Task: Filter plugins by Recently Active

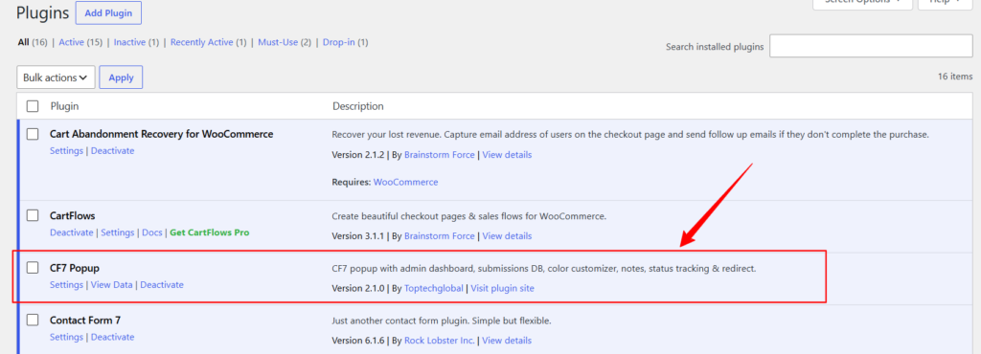Action: pyautogui.click(x=201, y=42)
